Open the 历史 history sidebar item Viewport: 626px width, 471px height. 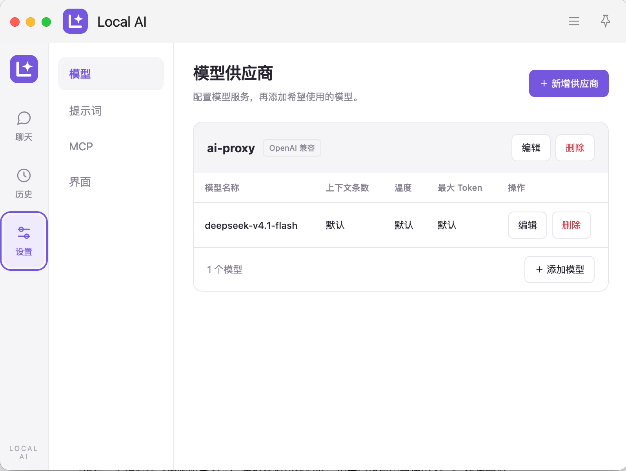point(24,184)
